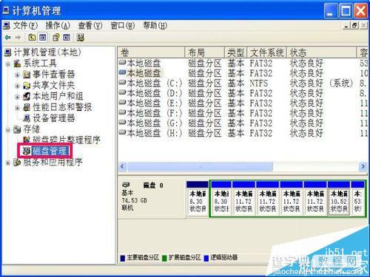Image resolution: width=370 pixels, height=277 pixels.
Task: Open the 操作(A) menu
Action: coord(58,25)
